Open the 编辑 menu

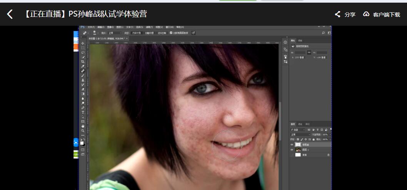[x=101, y=27]
